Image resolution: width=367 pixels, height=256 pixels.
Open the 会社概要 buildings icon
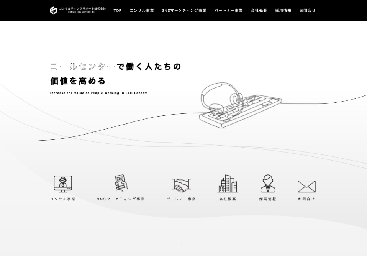coord(228,184)
